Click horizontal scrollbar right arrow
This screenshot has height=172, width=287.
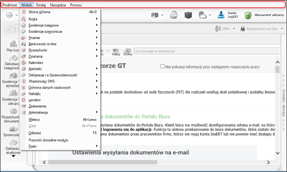(x=268, y=162)
